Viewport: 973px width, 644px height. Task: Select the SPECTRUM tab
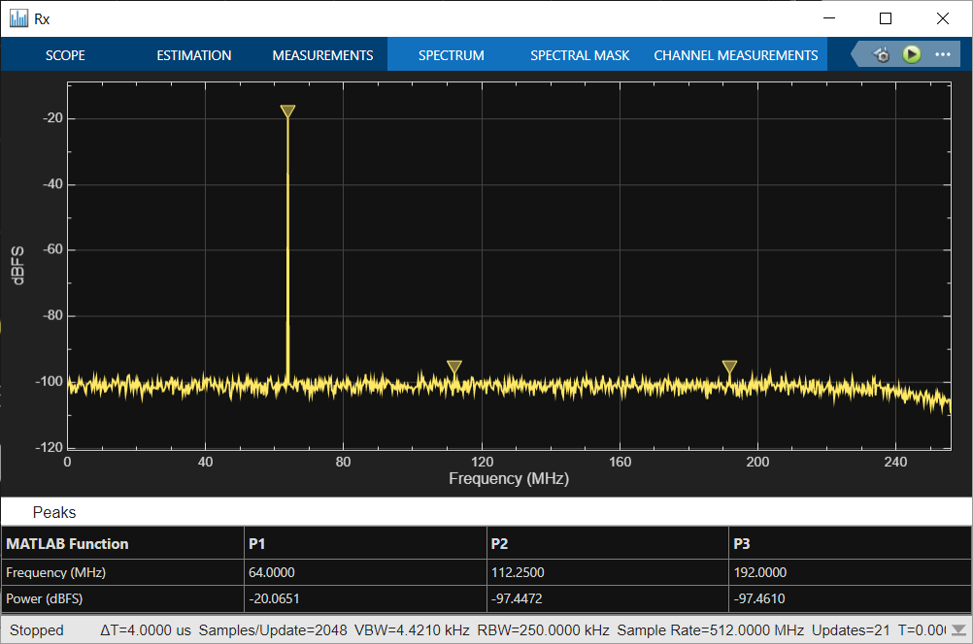pos(451,55)
